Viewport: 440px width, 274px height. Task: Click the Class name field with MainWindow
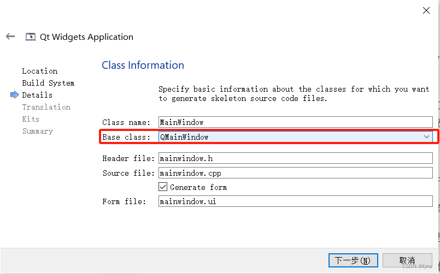[x=295, y=122]
